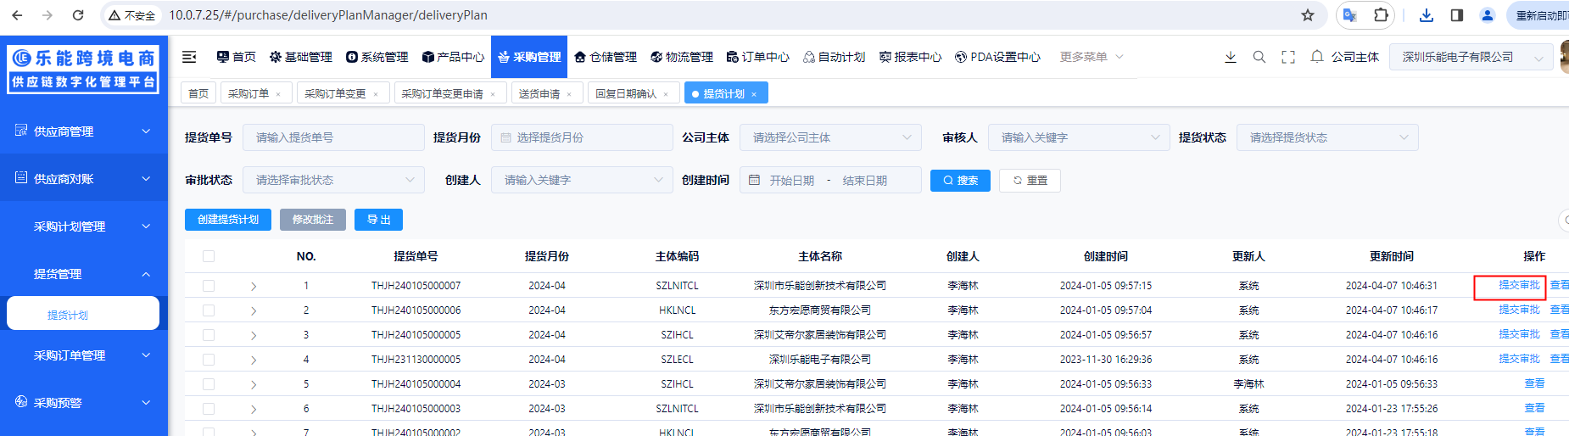Open browser extensions puzzle icon
Screen dimensions: 1569x436
click(1381, 15)
